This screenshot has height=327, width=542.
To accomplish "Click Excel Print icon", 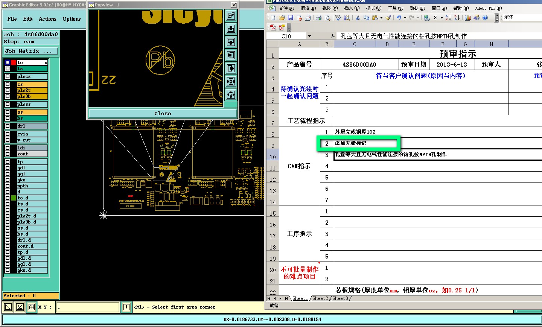I will 318,18.
